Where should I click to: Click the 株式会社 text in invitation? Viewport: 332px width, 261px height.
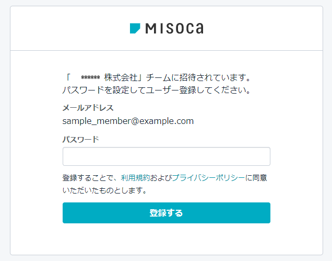coord(121,77)
